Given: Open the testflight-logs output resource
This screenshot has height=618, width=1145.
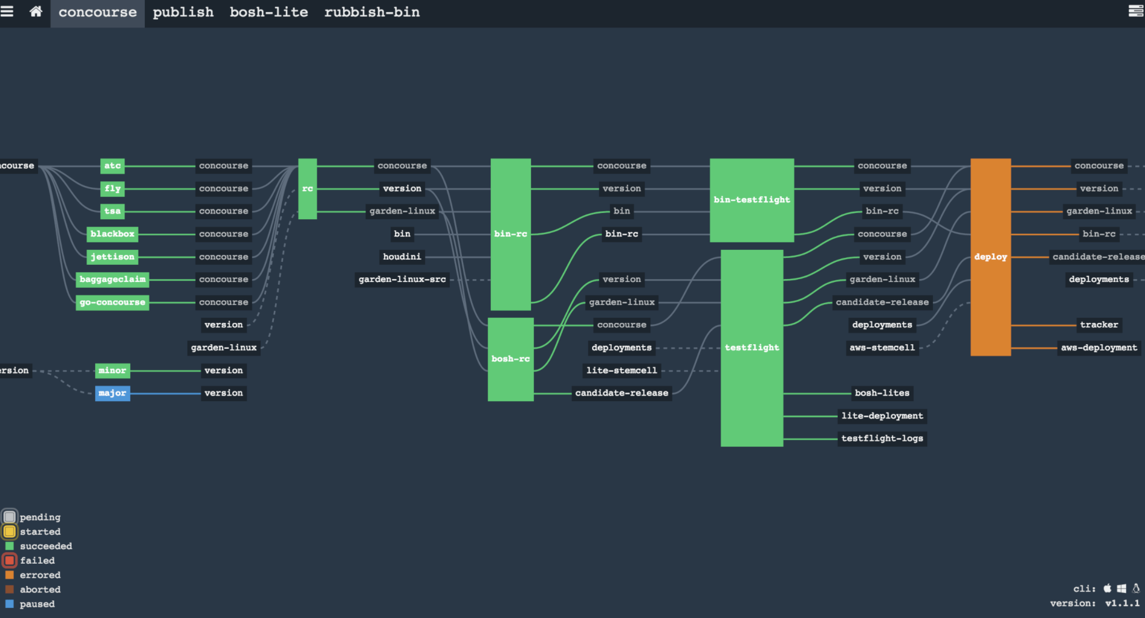Looking at the screenshot, I should coord(882,438).
